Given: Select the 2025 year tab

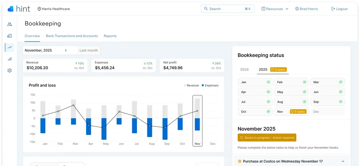Looking at the screenshot, I should pos(263,70).
